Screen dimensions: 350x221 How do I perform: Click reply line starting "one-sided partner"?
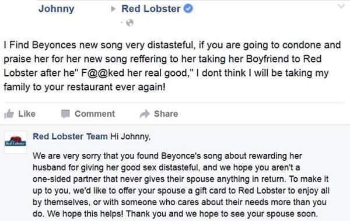tap(181, 179)
